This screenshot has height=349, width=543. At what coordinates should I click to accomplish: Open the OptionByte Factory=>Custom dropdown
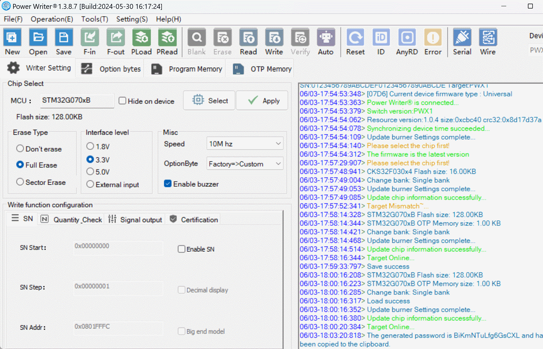click(x=245, y=164)
